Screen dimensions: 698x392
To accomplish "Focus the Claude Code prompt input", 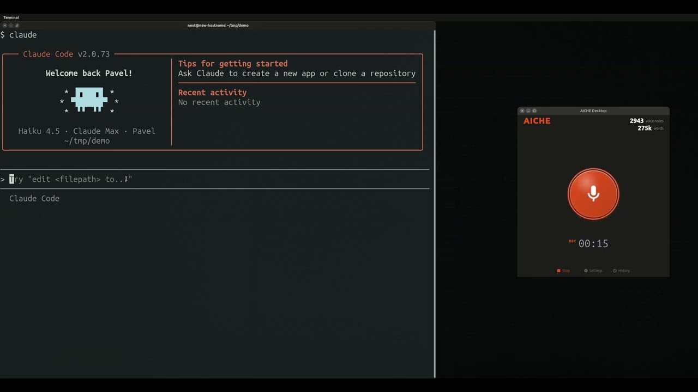I will click(215, 179).
